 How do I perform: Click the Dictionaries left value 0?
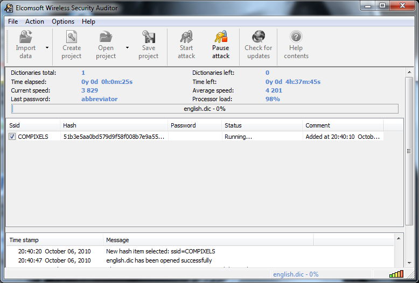click(x=267, y=73)
